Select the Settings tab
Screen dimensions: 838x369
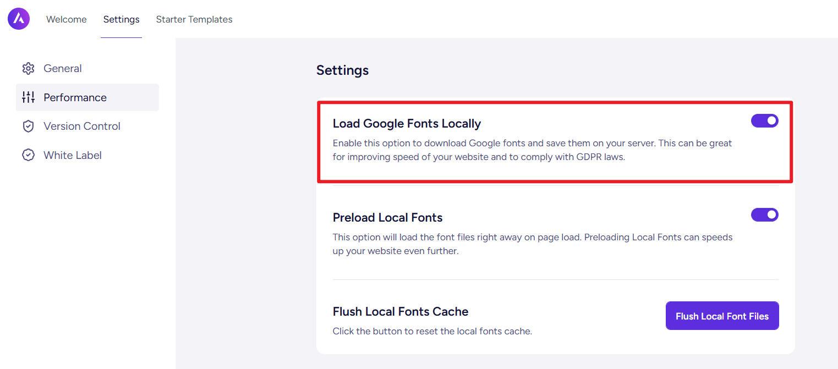pos(122,19)
